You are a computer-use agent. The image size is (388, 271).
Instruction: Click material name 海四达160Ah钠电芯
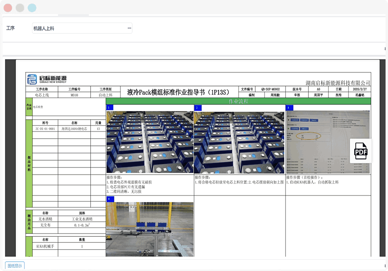tap(74, 129)
